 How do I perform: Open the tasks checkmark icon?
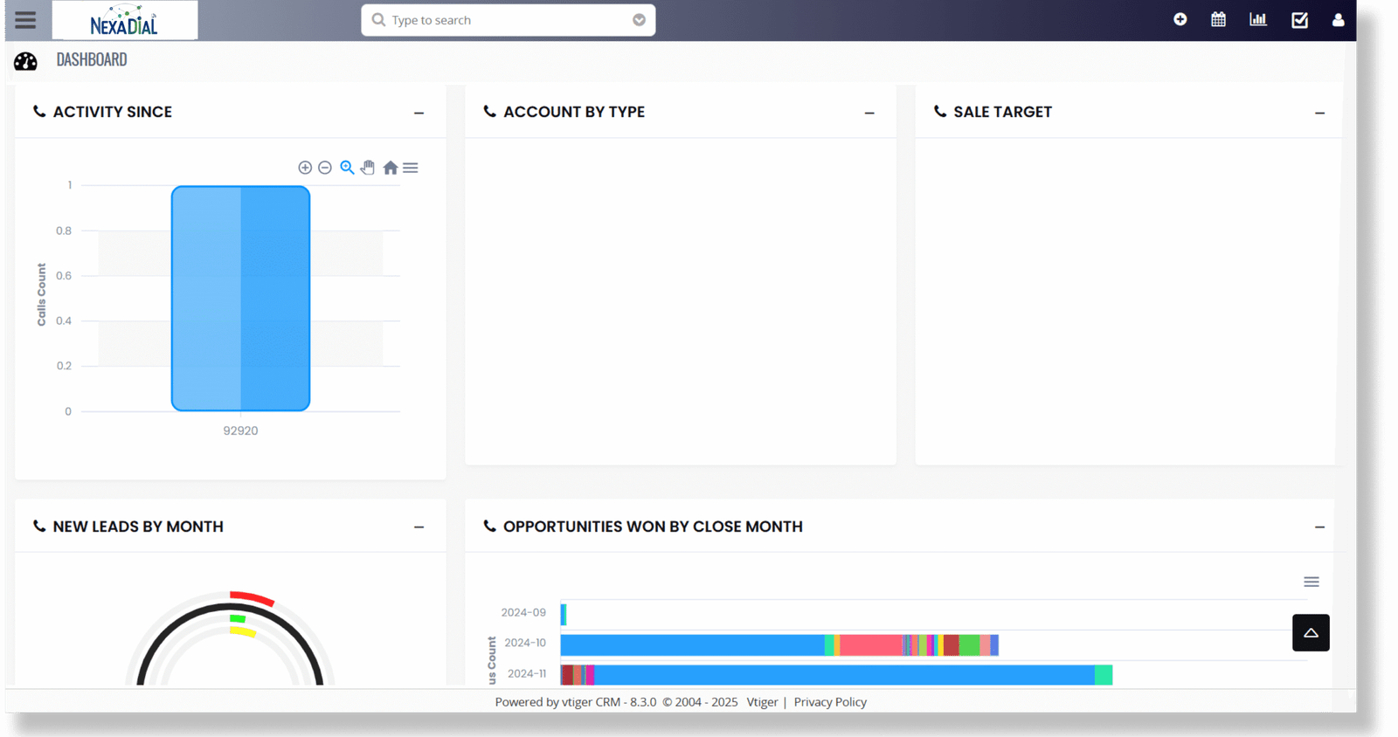(x=1299, y=20)
